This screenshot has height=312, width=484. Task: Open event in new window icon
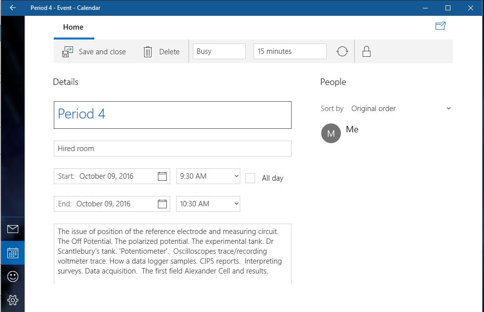point(441,26)
